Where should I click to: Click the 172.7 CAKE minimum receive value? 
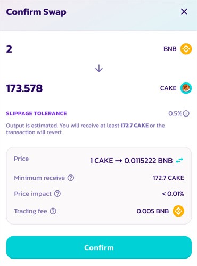168,178
